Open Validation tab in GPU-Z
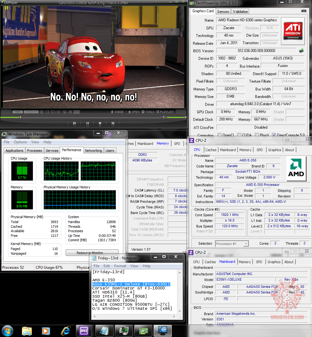 click(x=240, y=11)
